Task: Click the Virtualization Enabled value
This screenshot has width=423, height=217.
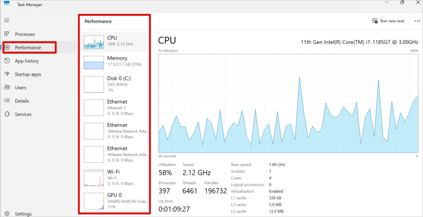Action: pyautogui.click(x=276, y=191)
